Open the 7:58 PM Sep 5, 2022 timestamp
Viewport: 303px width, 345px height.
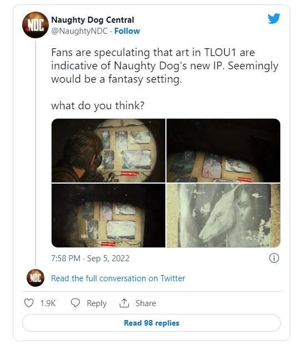pyautogui.click(x=90, y=258)
